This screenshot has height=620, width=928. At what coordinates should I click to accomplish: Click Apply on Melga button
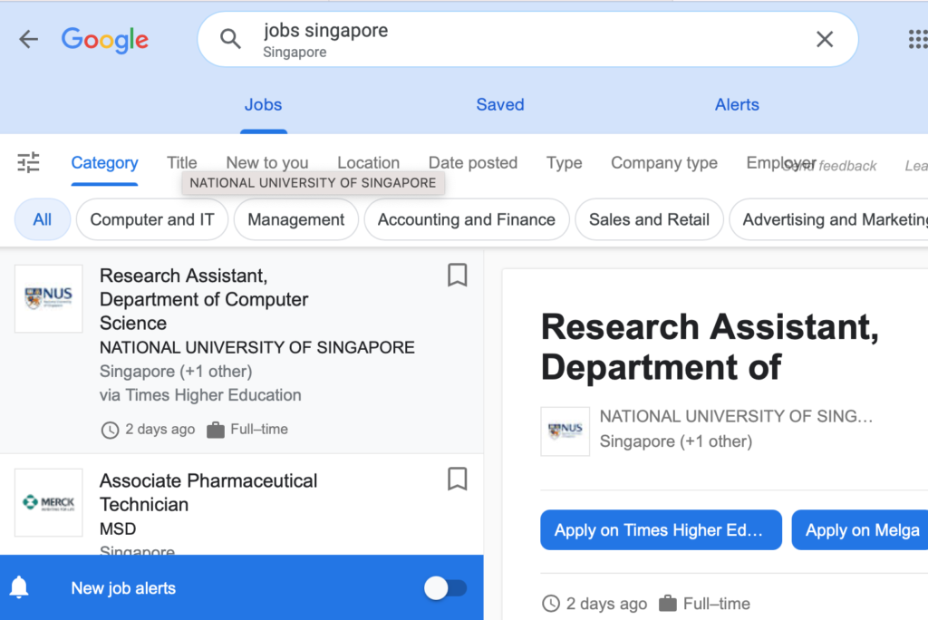coord(860,530)
